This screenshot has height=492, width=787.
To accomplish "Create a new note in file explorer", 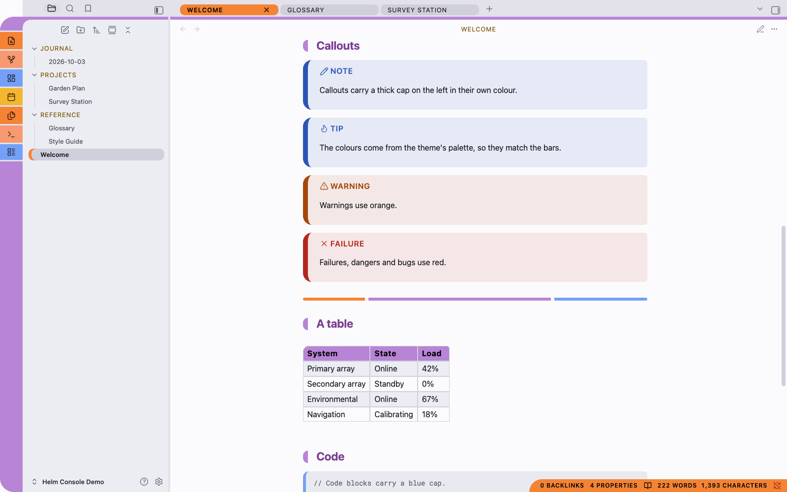I will point(65,30).
